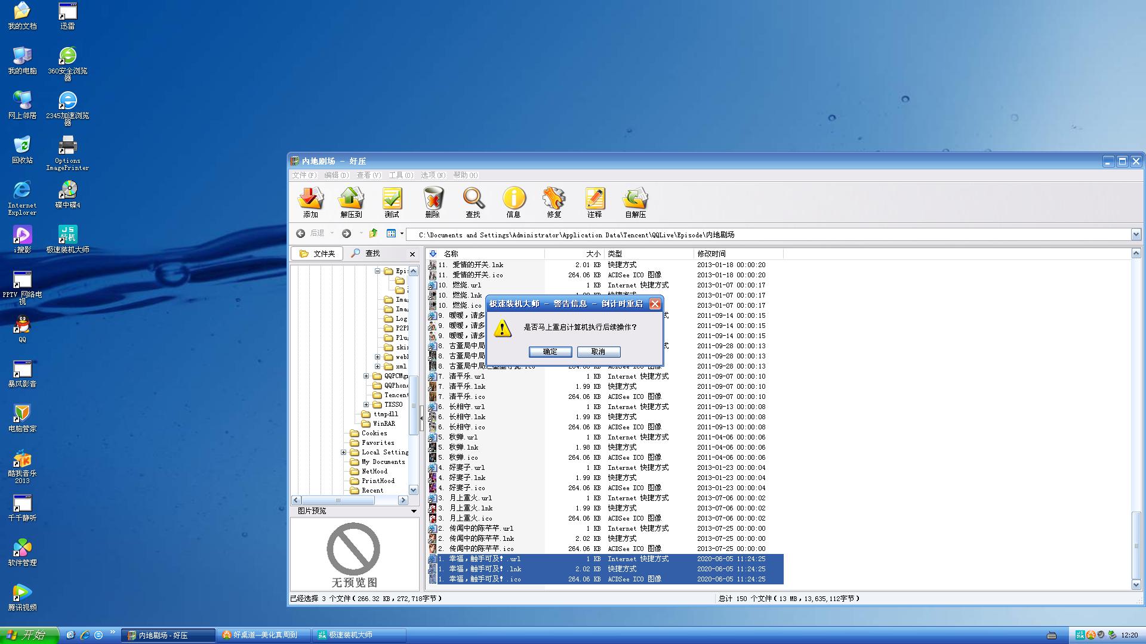Expand the QQPCMgr folder node
This screenshot has height=644, width=1146.
tap(366, 376)
